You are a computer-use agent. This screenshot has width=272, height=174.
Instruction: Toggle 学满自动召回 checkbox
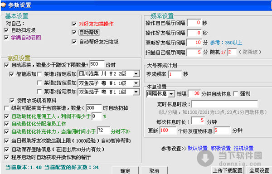point(6,38)
